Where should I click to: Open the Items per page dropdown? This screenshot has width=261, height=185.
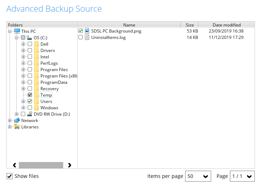click(198, 176)
